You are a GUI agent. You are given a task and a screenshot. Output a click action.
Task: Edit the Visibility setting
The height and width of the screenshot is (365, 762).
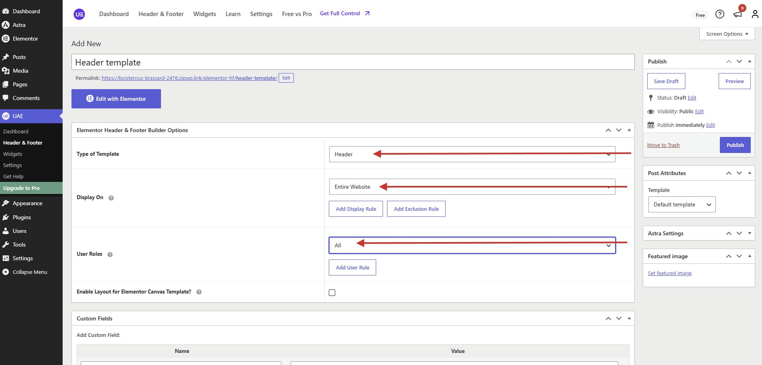pos(699,112)
